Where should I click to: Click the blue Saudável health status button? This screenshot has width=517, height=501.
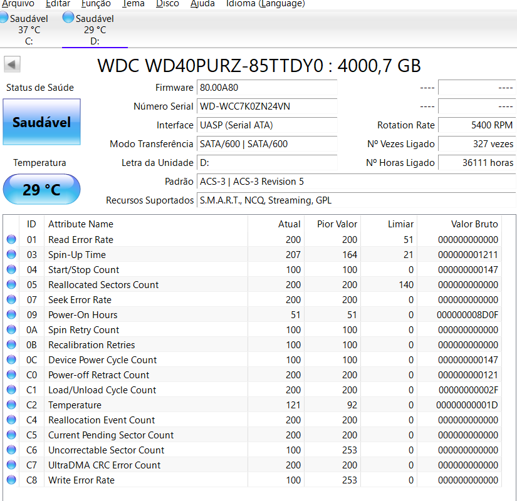coord(41,122)
